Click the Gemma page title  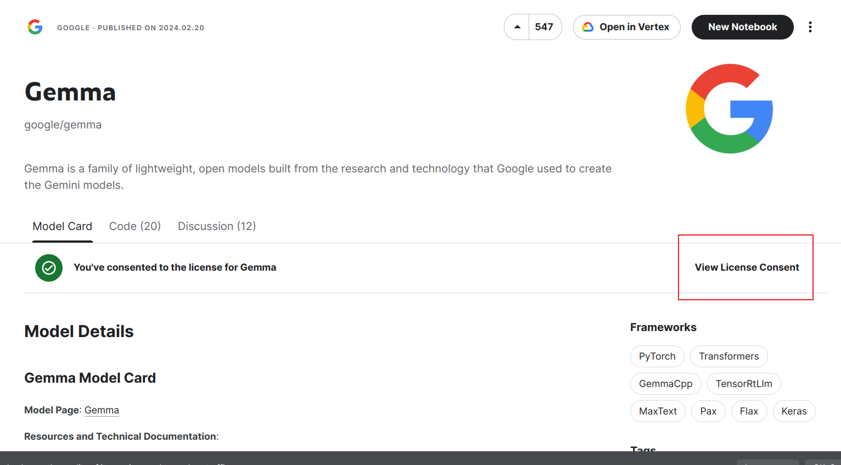70,92
